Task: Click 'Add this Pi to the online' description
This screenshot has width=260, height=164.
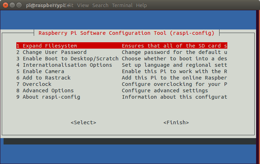Action: click(x=174, y=78)
